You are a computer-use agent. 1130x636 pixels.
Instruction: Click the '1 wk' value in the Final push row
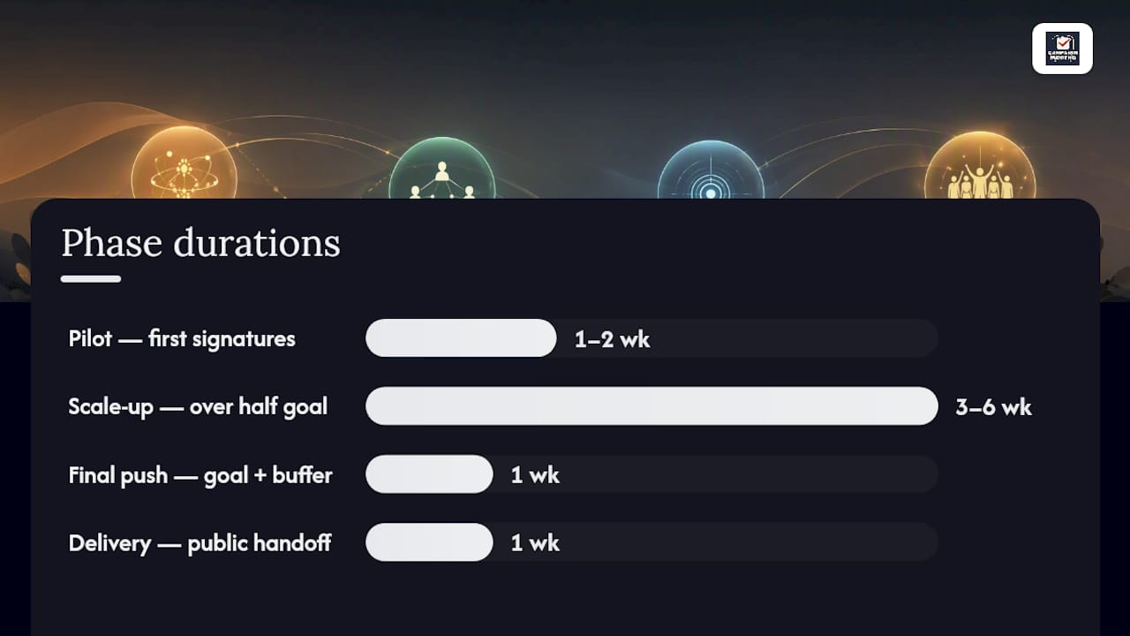[536, 475]
